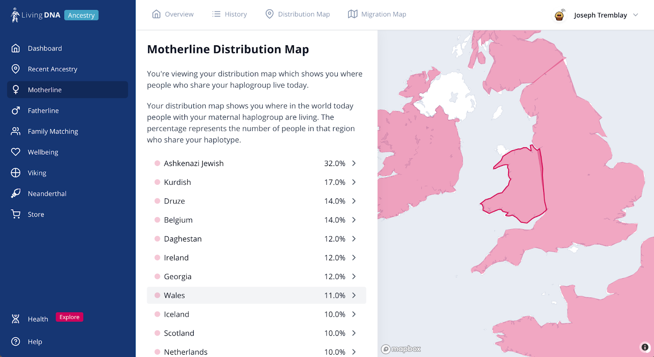
Task: Click the Store shopping cart icon
Action: [x=16, y=214]
